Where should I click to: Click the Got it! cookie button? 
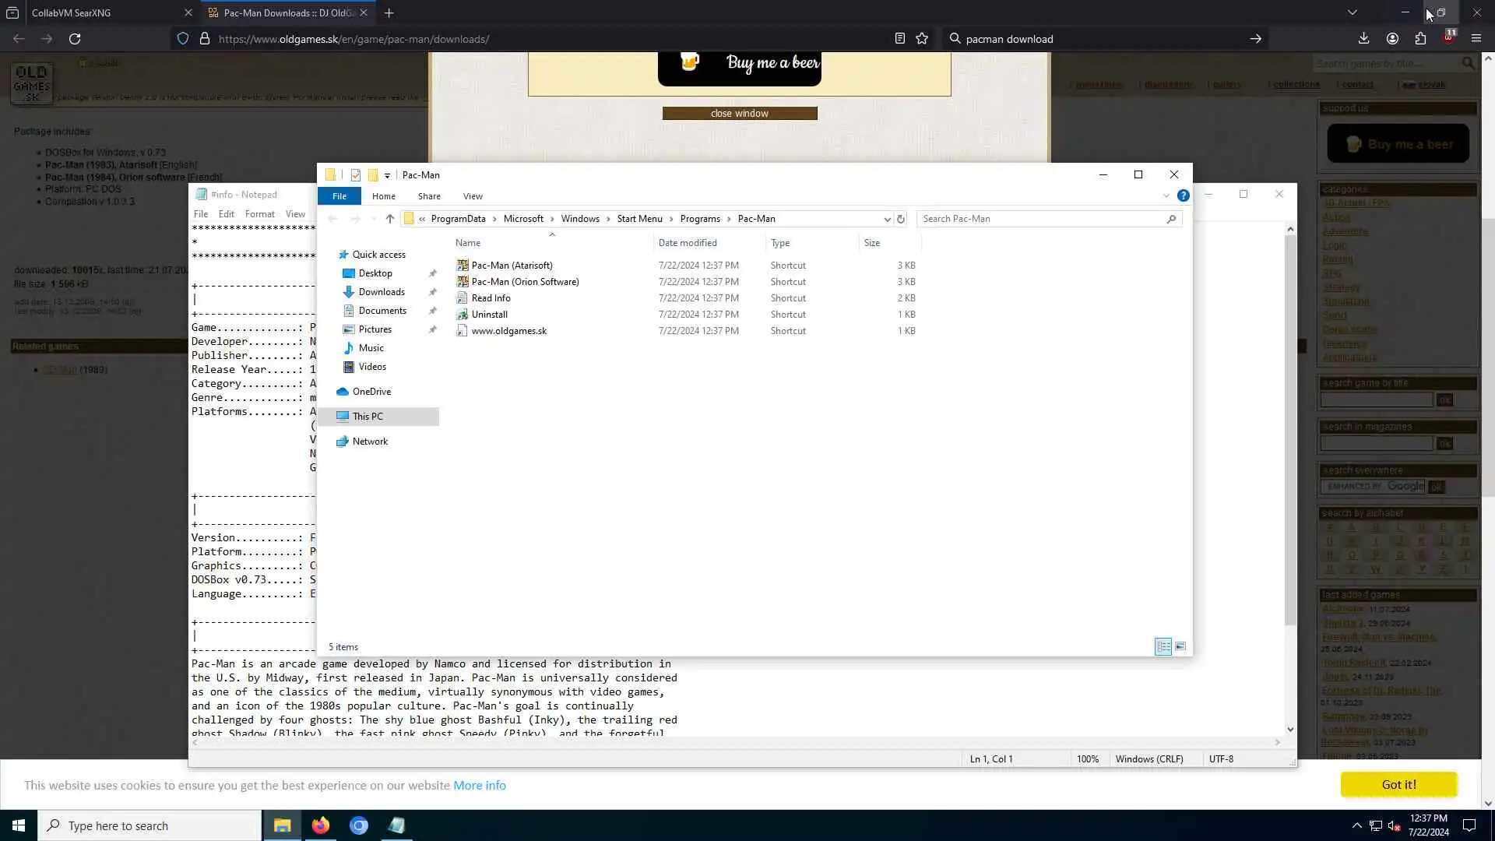click(1398, 785)
